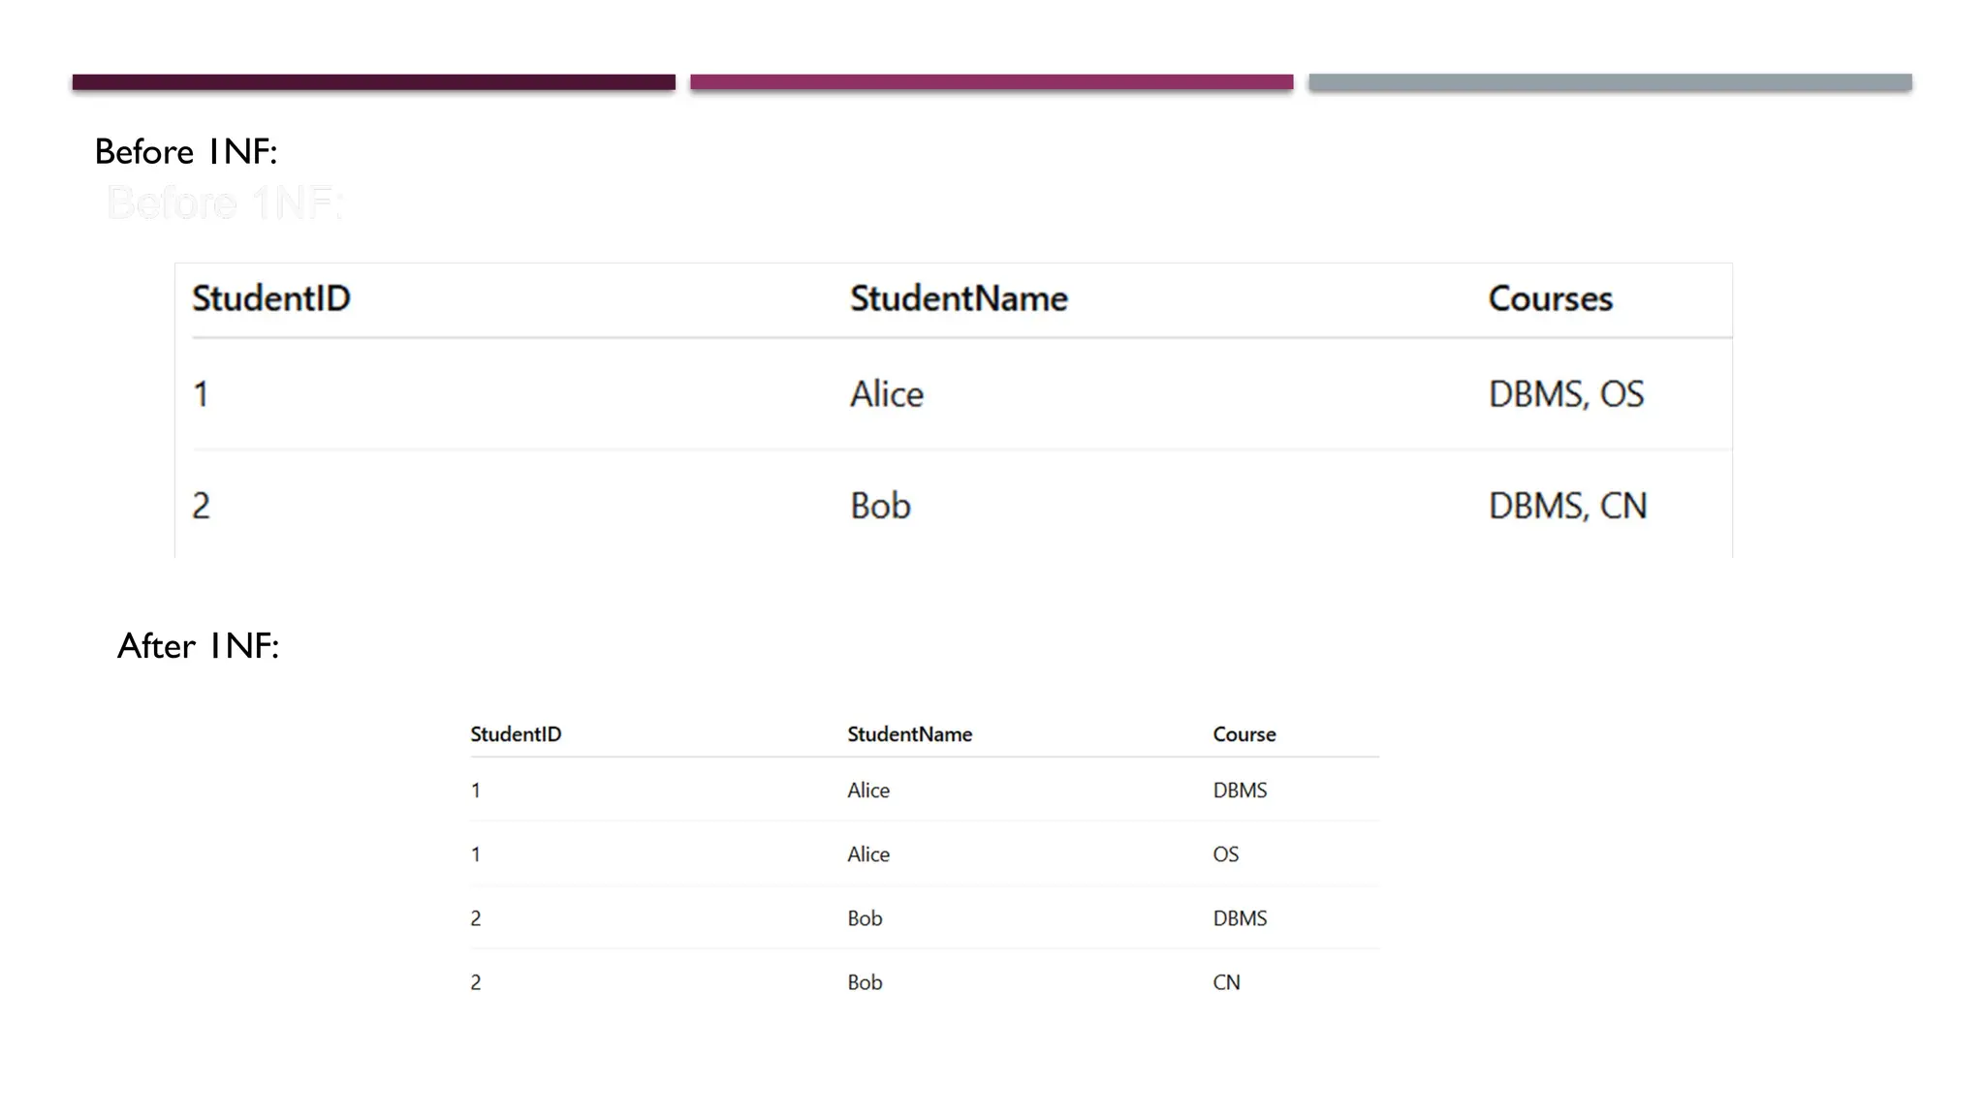This screenshot has width=1985, height=1116.
Task: Click the 'DBMS, CN' cell
Action: pos(1567,506)
